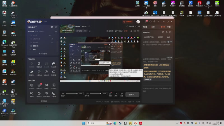Image resolution: width=224 pixels, height=126 pixels.
Task: Open Windows Start button on taskbar
Action: coord(83,123)
